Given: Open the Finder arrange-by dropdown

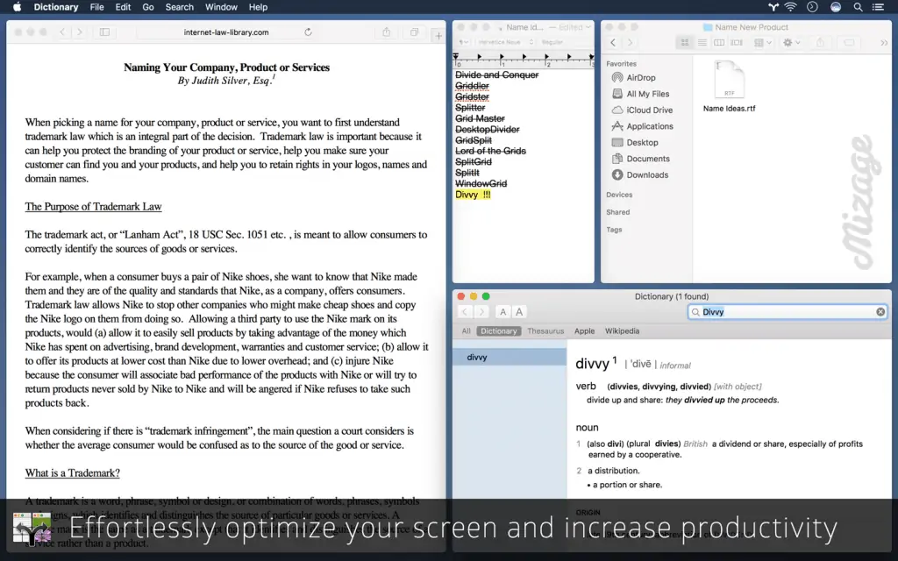Looking at the screenshot, I should [763, 42].
